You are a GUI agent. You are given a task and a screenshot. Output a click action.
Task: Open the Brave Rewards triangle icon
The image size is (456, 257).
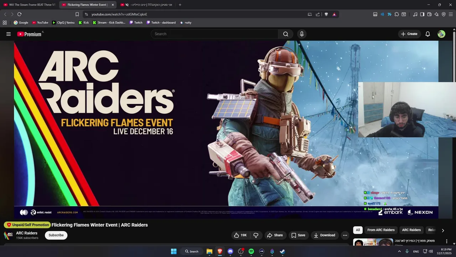(334, 14)
